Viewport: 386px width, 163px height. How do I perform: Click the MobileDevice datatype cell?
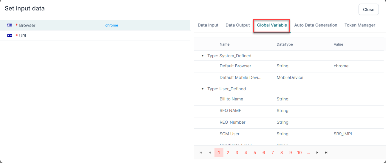click(x=290, y=77)
